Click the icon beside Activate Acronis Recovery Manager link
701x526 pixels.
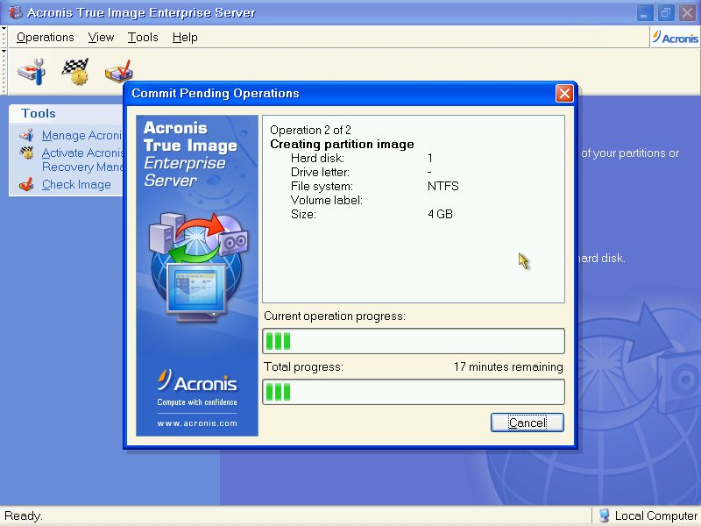tap(27, 153)
